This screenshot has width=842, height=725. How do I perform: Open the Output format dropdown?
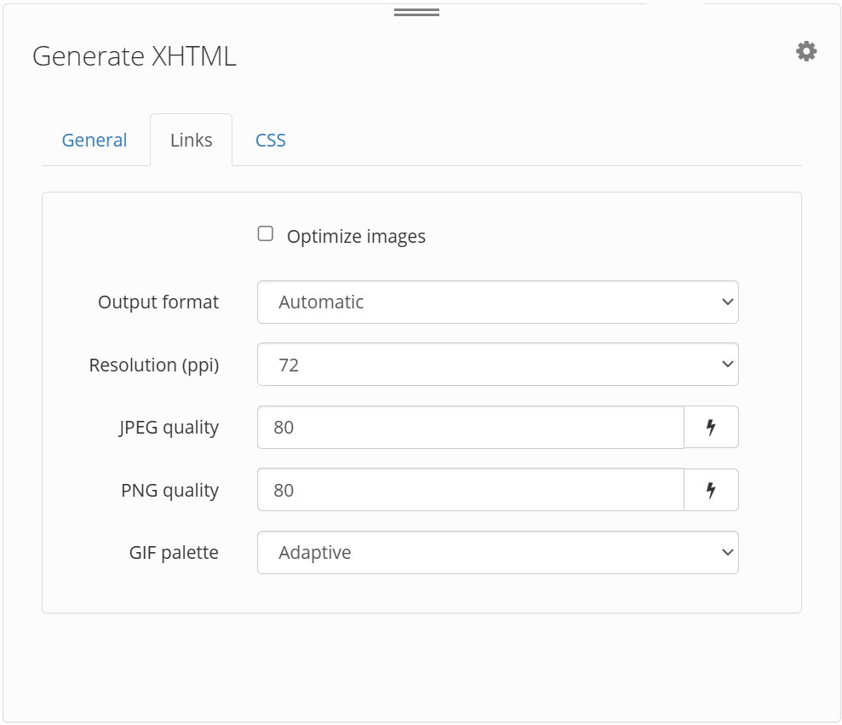click(x=497, y=302)
